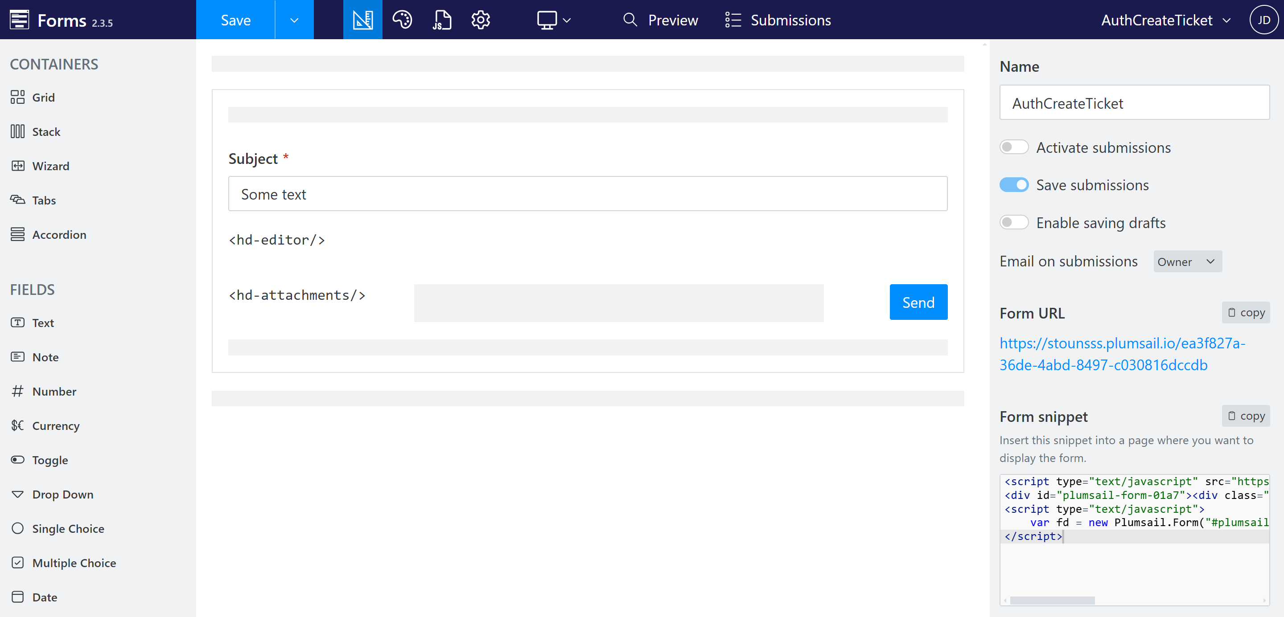1284x617 pixels.
Task: Click the Forms logo icon
Action: (x=20, y=20)
